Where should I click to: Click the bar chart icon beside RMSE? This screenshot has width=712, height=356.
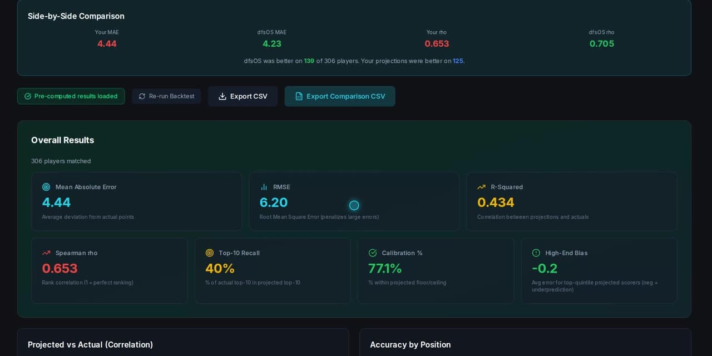coord(264,187)
